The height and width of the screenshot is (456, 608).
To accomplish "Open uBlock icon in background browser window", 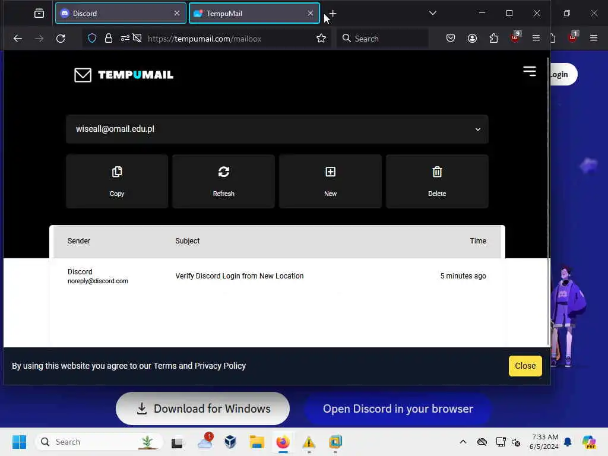I will (x=573, y=37).
